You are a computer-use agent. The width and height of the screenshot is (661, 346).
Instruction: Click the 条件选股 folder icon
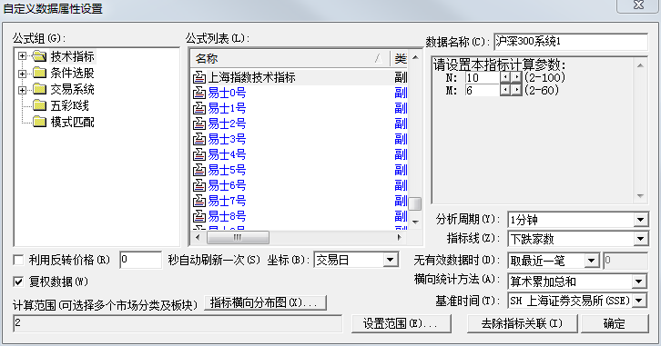(39, 73)
